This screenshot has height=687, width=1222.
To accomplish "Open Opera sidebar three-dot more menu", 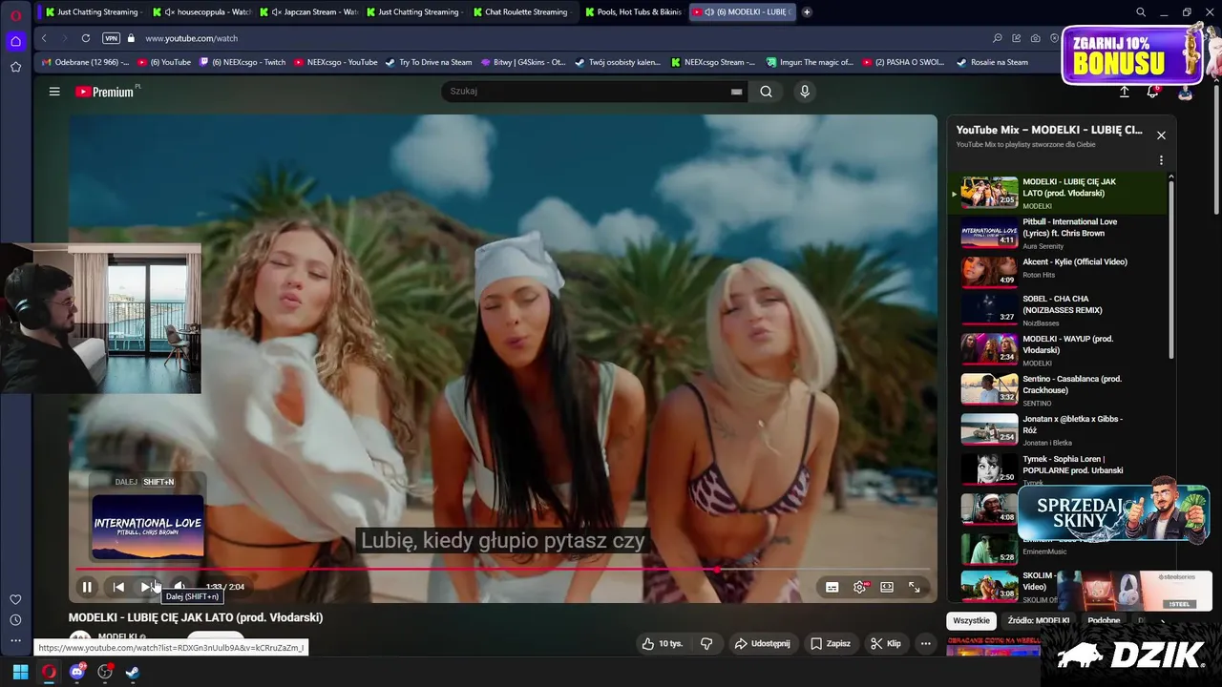I will (x=15, y=641).
